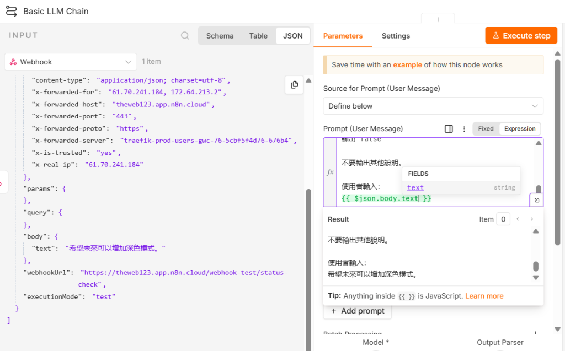The width and height of the screenshot is (565, 351).
Task: Click the "x-forwarded-host" key in the JSON
Action: pos(68,104)
